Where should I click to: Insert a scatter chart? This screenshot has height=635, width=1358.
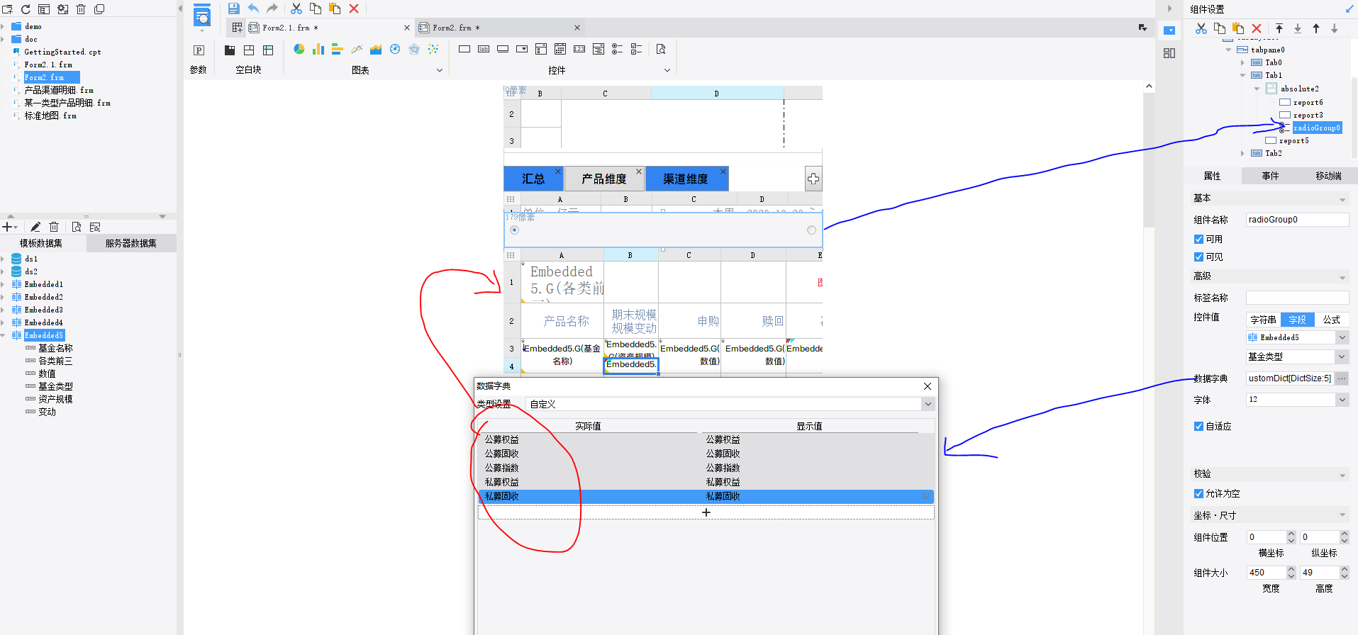pyautogui.click(x=433, y=49)
